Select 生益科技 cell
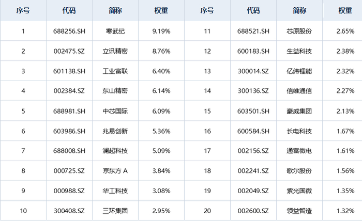This screenshot has height=221, width=362. tap(299, 51)
